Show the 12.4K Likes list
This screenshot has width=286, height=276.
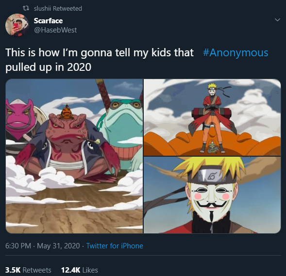(80, 270)
